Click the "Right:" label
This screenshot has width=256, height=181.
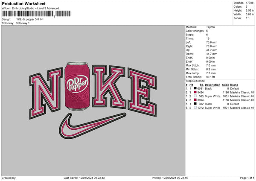click(x=189, y=46)
